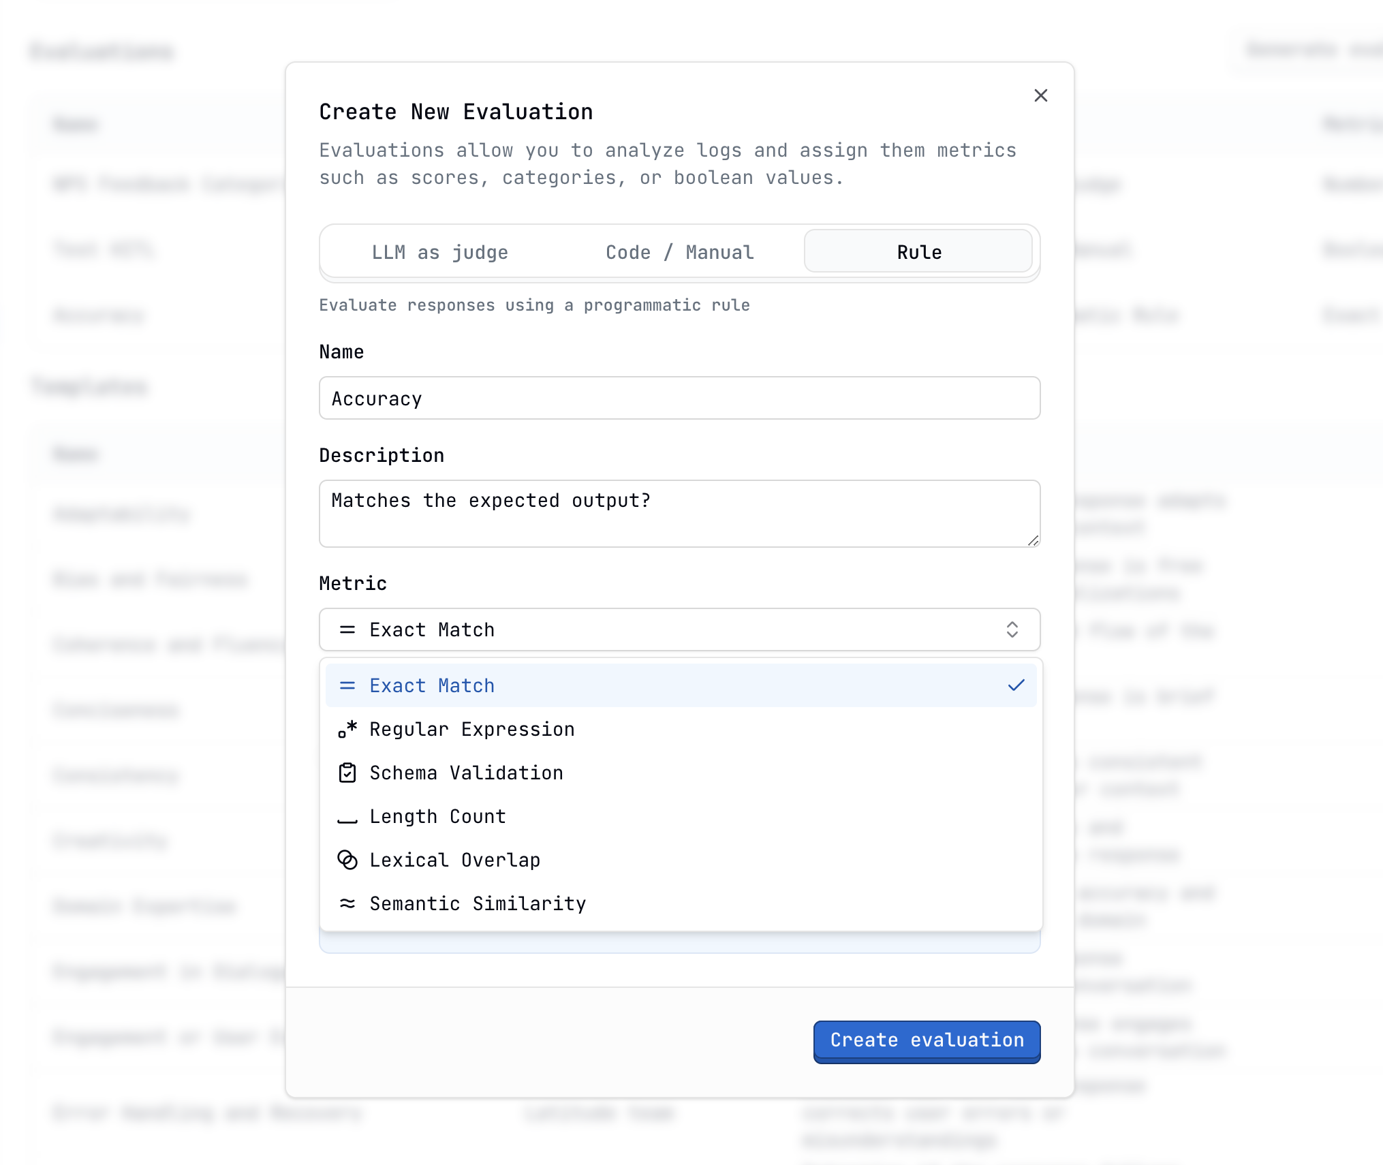Choose Regular Expression from metric list
The width and height of the screenshot is (1383, 1165).
coord(472,729)
